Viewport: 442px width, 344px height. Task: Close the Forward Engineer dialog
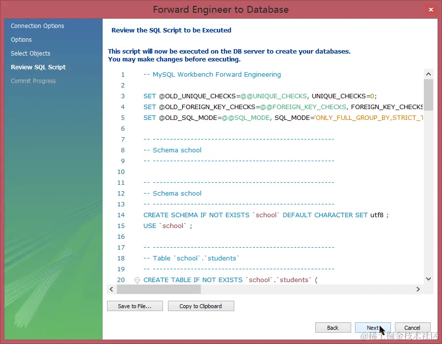tap(431, 10)
